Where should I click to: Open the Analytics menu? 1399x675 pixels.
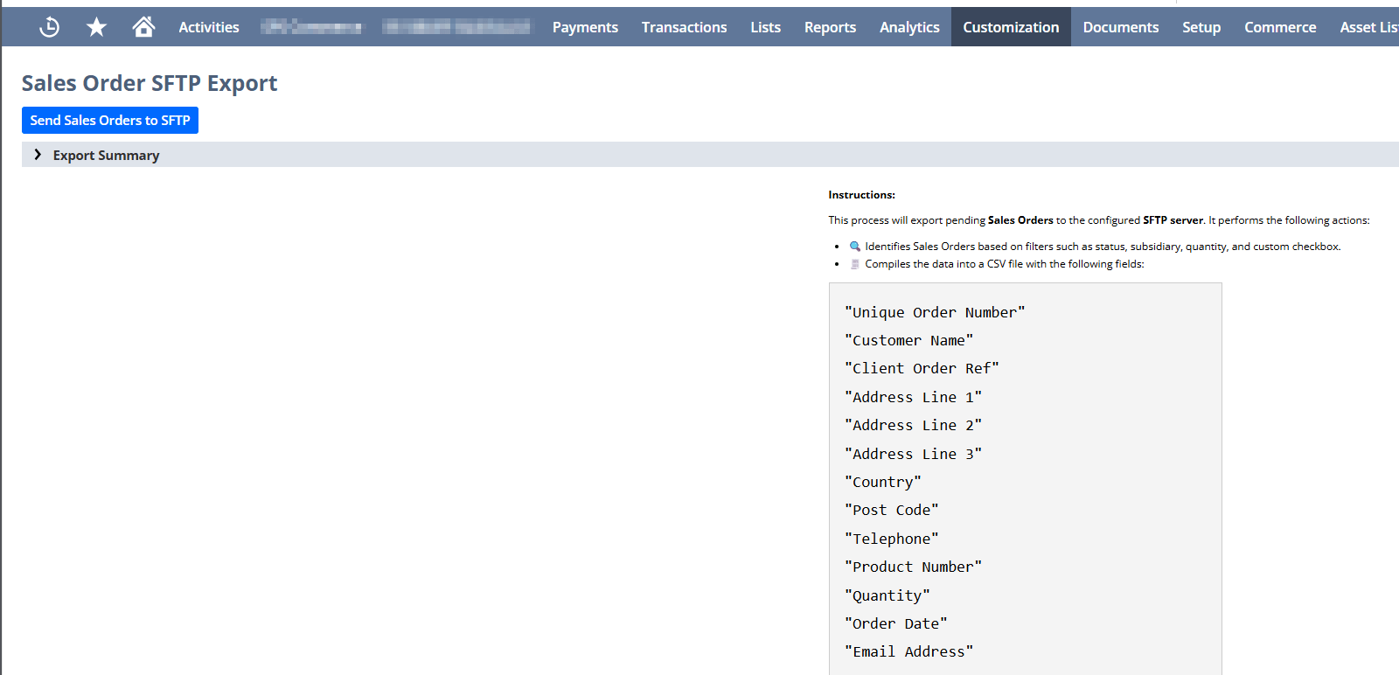pos(909,27)
